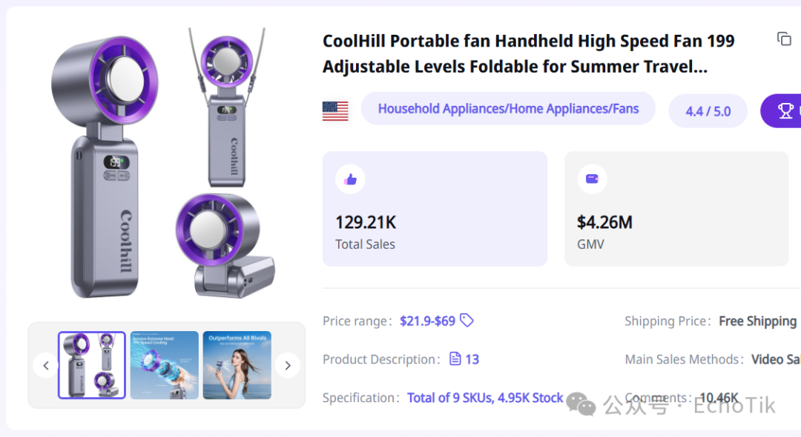Click the thumbs-up Total Sales icon
This screenshot has width=801, height=437.
point(350,179)
